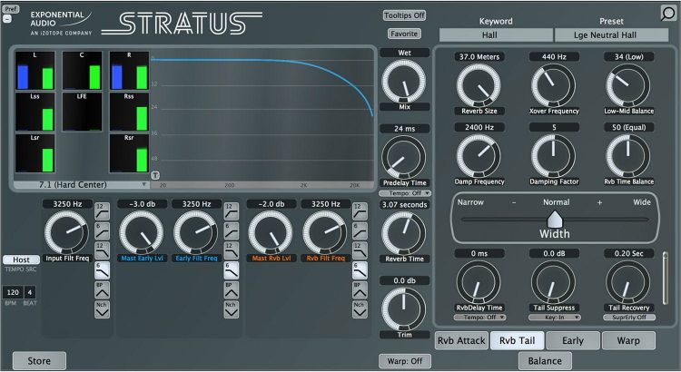Click the 4 BEAT field
Viewport: 681px width, 372px height.
tap(30, 292)
